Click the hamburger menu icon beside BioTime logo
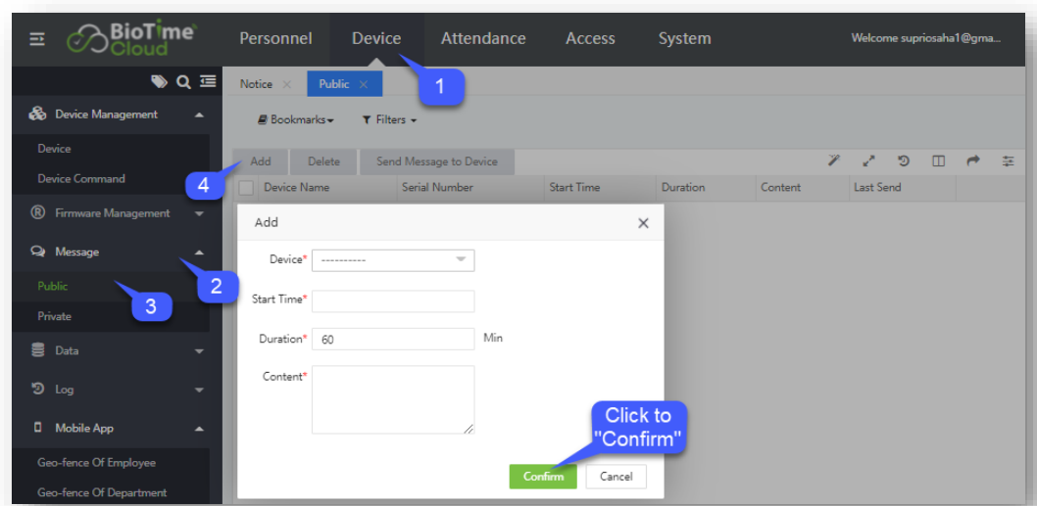 (x=36, y=39)
